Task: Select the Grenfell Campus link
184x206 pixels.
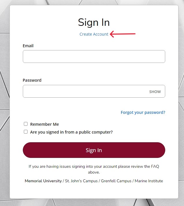Action: click(116, 181)
